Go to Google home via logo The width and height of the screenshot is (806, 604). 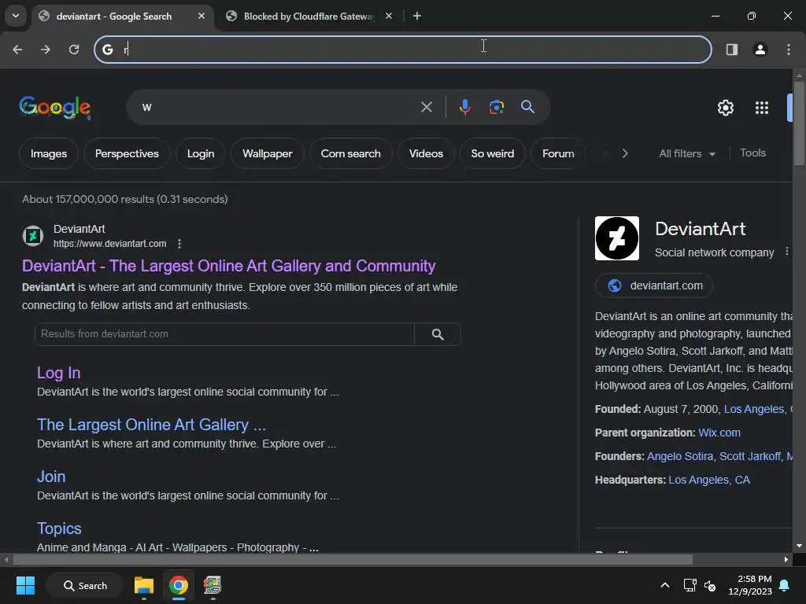[55, 107]
